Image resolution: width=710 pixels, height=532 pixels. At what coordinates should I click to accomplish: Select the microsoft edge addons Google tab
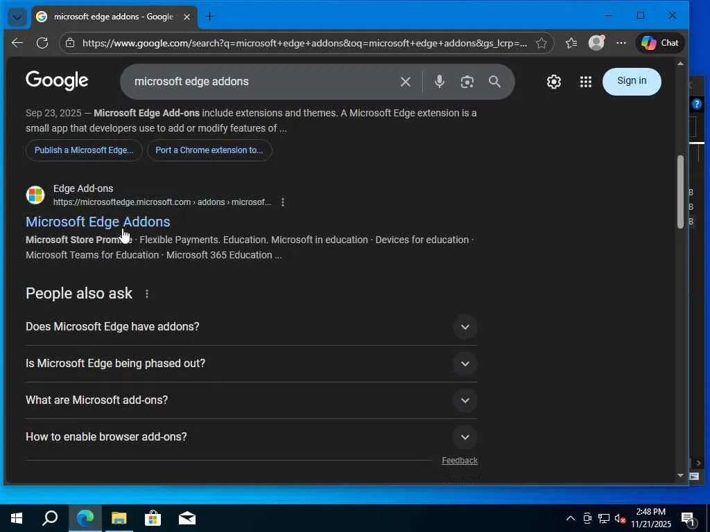tap(113, 17)
